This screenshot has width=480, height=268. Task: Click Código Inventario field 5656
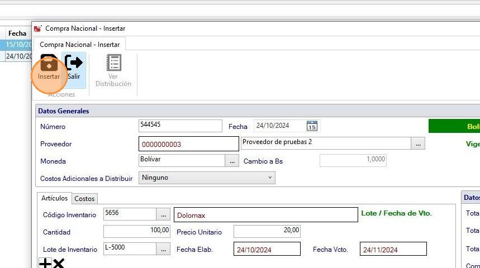(130, 214)
